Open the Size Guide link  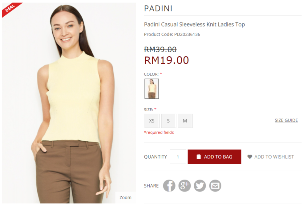pyautogui.click(x=286, y=120)
